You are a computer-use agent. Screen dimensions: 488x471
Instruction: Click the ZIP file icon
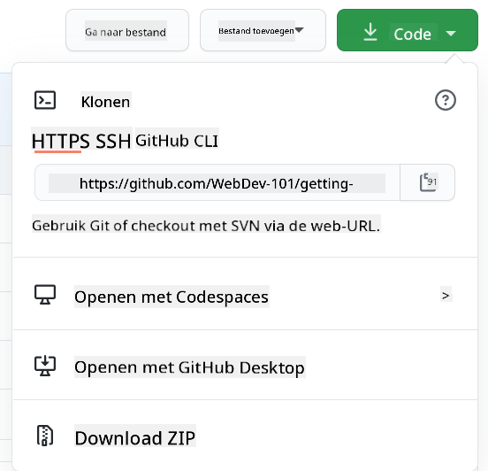click(45, 436)
